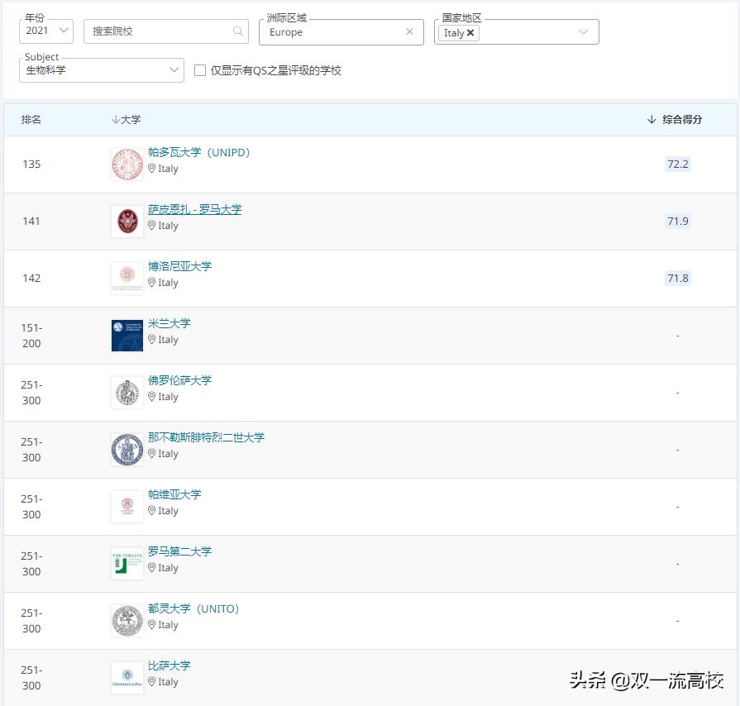
Task: Click the sort arrow beside 综合得分
Action: pyautogui.click(x=652, y=118)
